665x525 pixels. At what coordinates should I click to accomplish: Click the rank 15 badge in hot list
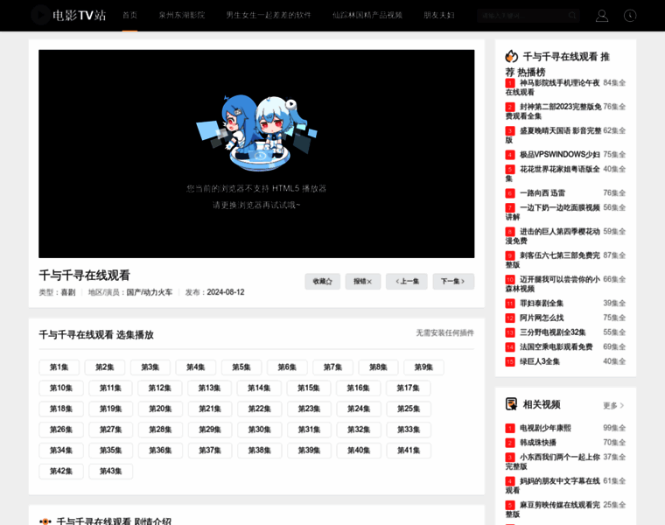pyautogui.click(x=510, y=361)
